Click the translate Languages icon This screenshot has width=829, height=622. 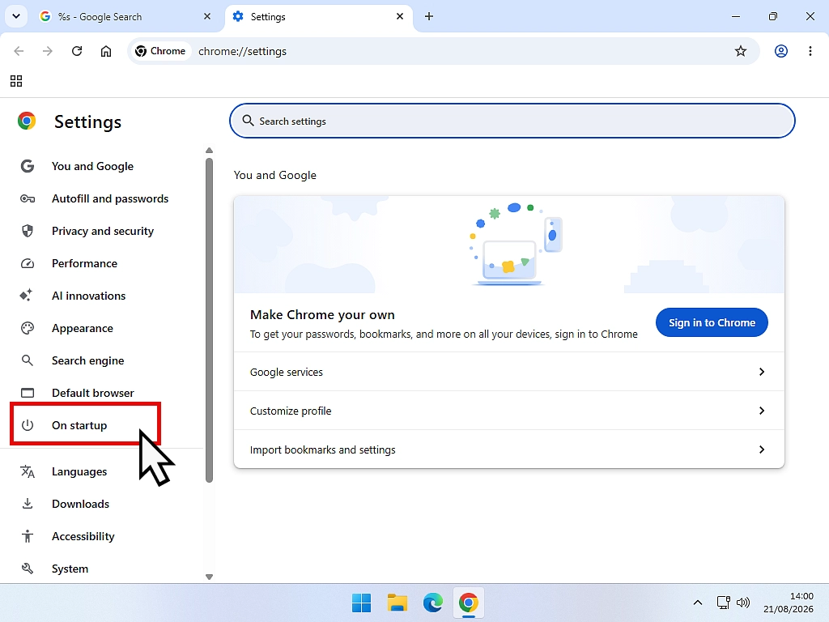point(27,471)
